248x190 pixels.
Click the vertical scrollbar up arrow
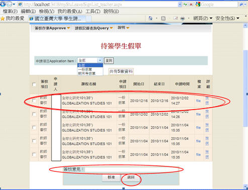(245, 26)
